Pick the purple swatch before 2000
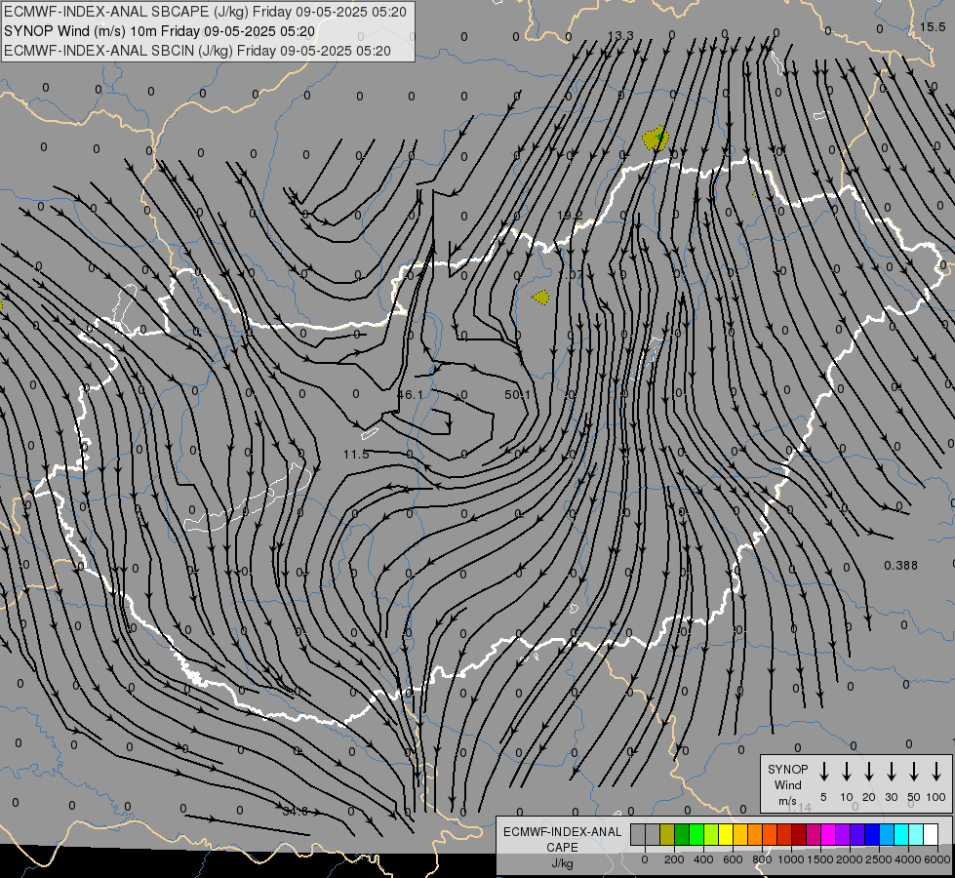This screenshot has height=878, width=955. click(843, 834)
